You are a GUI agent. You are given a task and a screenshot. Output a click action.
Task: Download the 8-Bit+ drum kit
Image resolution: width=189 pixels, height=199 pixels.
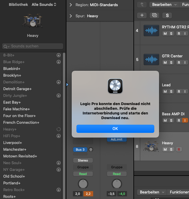pos(58,55)
